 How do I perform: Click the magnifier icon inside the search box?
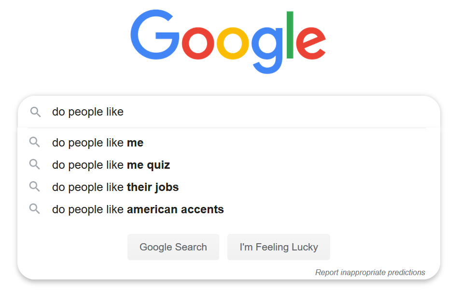pyautogui.click(x=35, y=112)
